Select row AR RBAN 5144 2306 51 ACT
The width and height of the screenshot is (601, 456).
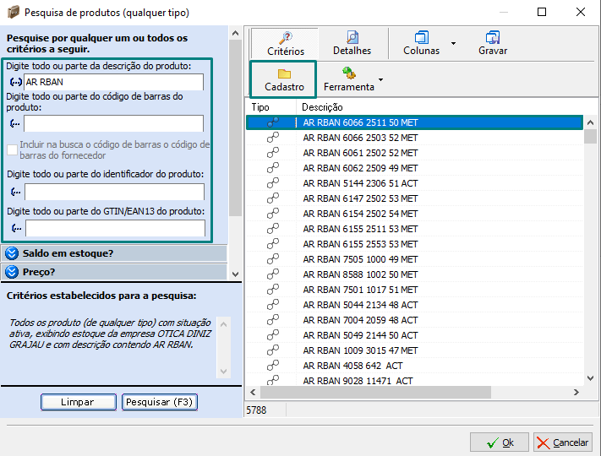(414, 183)
